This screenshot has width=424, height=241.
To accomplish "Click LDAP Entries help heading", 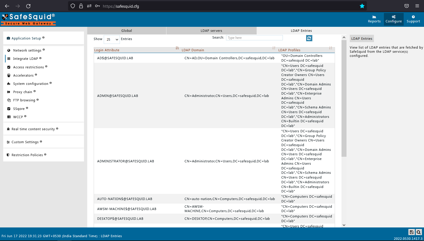I will [x=362, y=39].
